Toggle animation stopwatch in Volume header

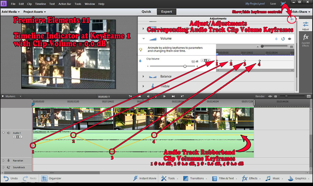[276, 39]
